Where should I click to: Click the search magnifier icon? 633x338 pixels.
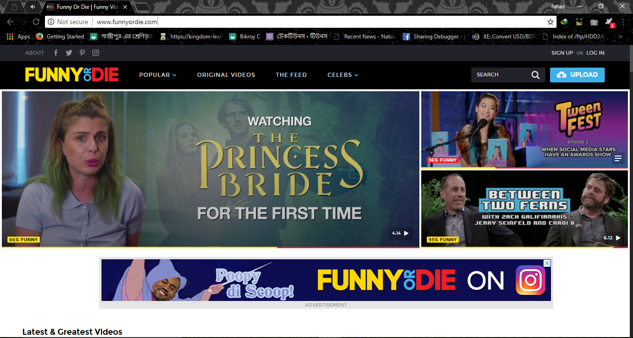click(x=535, y=75)
